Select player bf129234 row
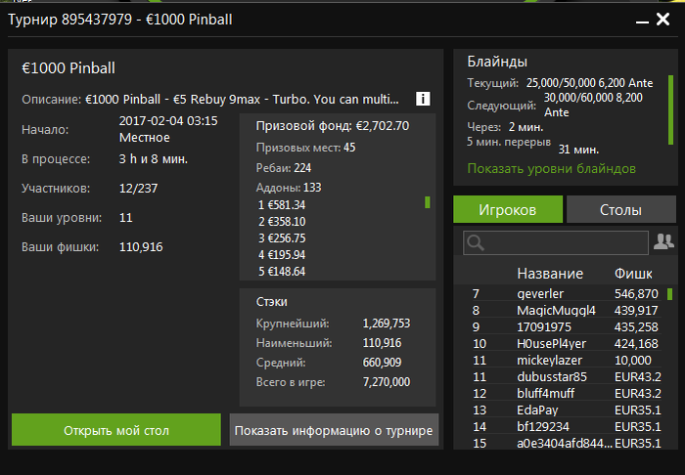 coord(566,426)
